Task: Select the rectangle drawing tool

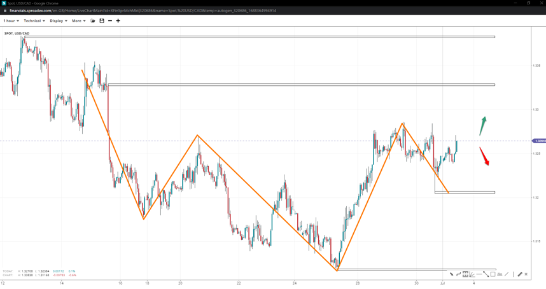Action: (x=493, y=274)
